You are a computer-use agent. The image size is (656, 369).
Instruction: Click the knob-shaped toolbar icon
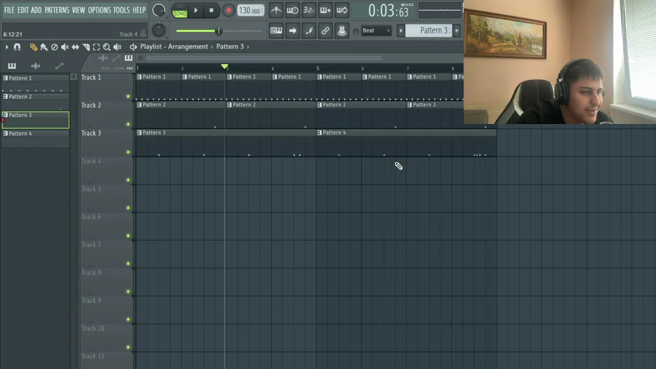[x=342, y=31]
